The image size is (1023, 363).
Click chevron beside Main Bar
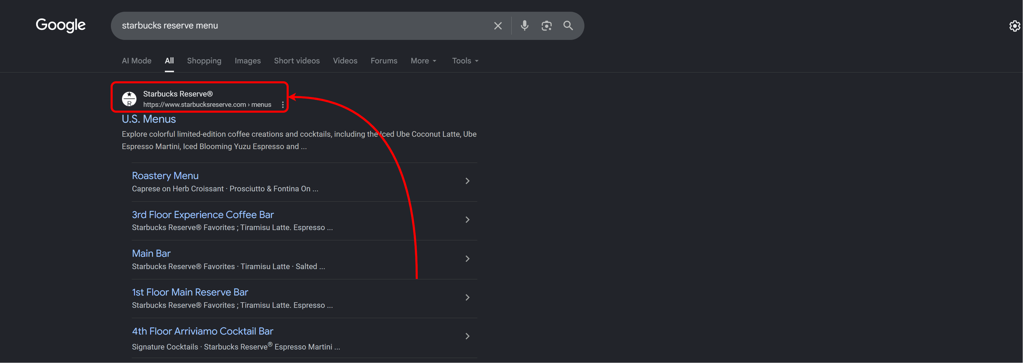tap(467, 259)
